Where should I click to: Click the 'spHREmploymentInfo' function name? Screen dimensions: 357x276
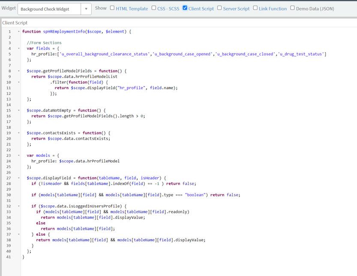pos(64,31)
